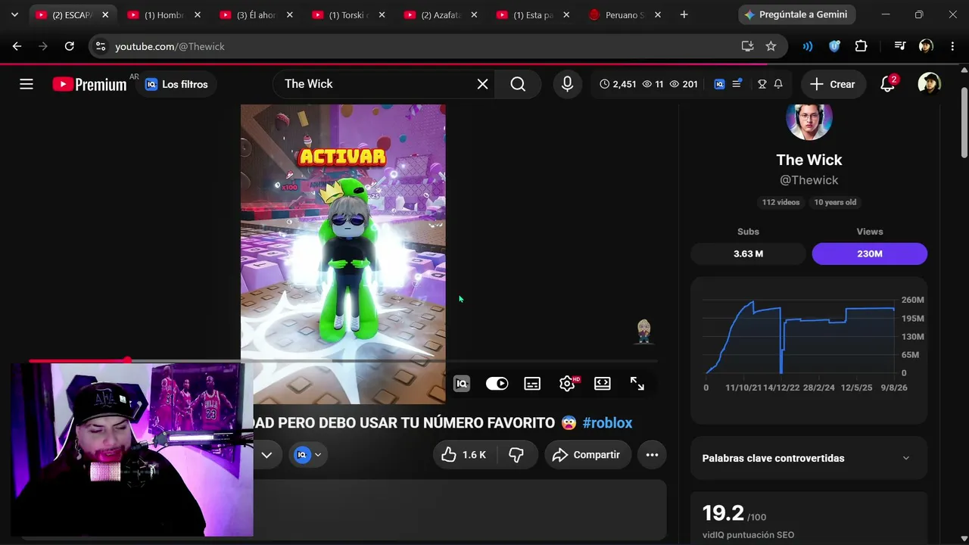969x545 pixels.
Task: Click the #roblox hashtag link
Action: coord(607,423)
